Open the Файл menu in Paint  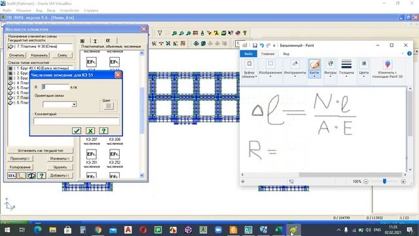click(248, 54)
